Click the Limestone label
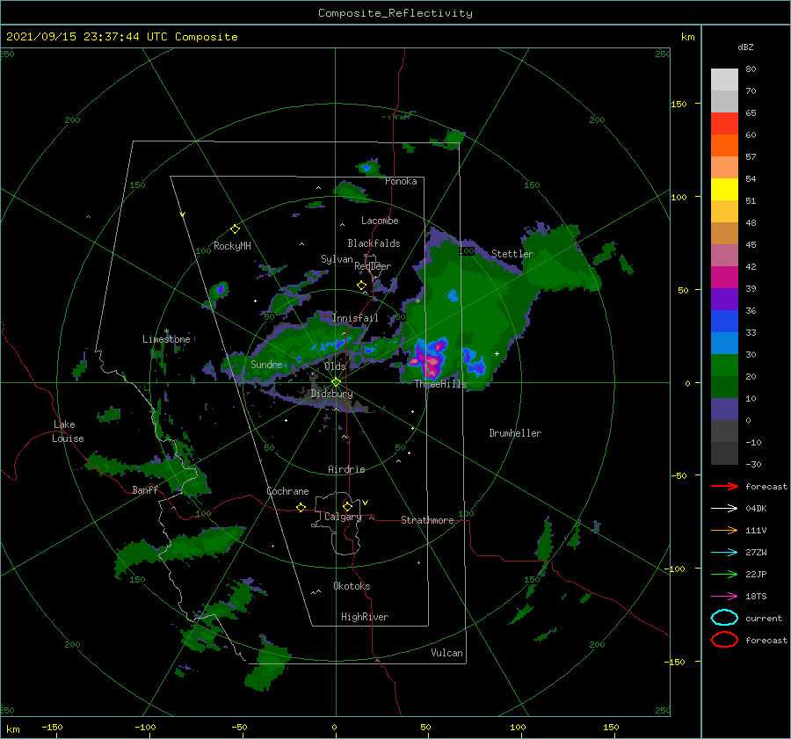Screen dimensions: 791x739 (166, 339)
